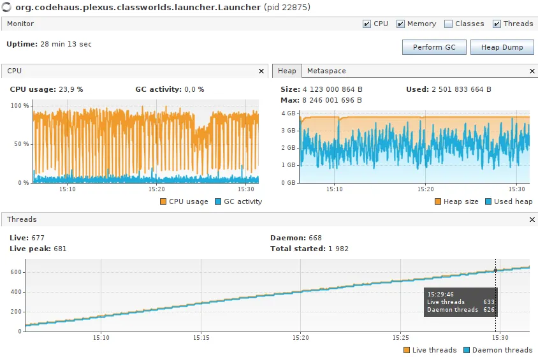
Task: Click the heap Max 8 246 001 696 B value
Action: pyautogui.click(x=332, y=100)
